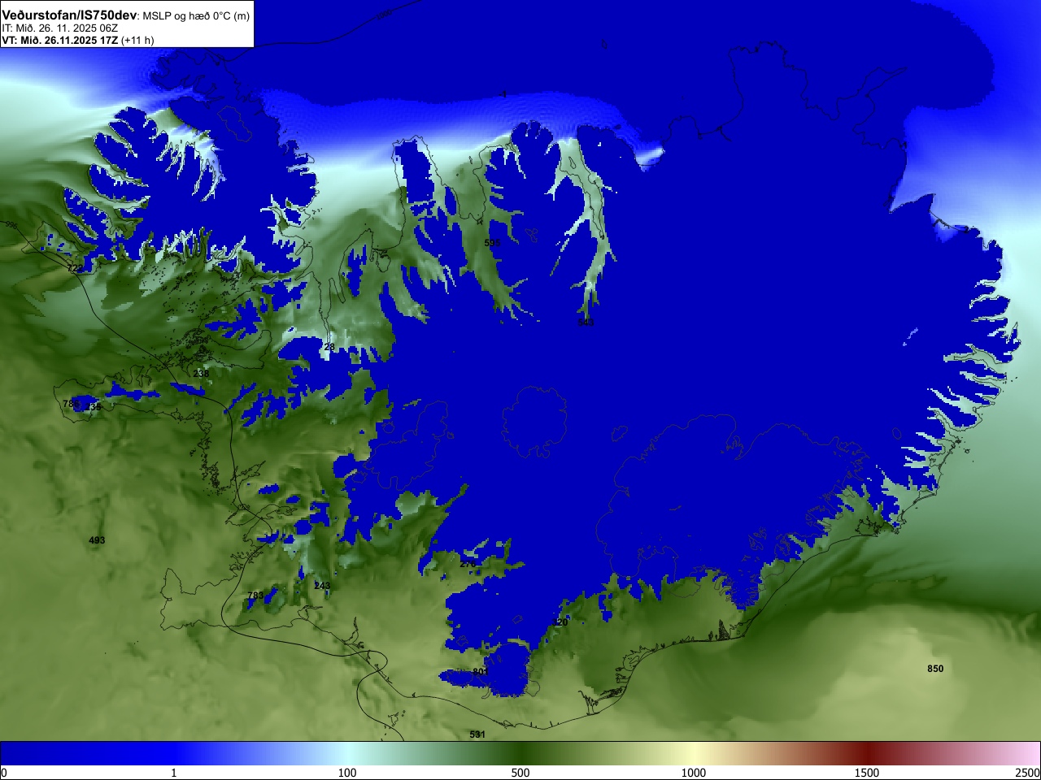Click the 786 height value on the map
Viewport: 1041px width, 780px height.
coord(71,404)
